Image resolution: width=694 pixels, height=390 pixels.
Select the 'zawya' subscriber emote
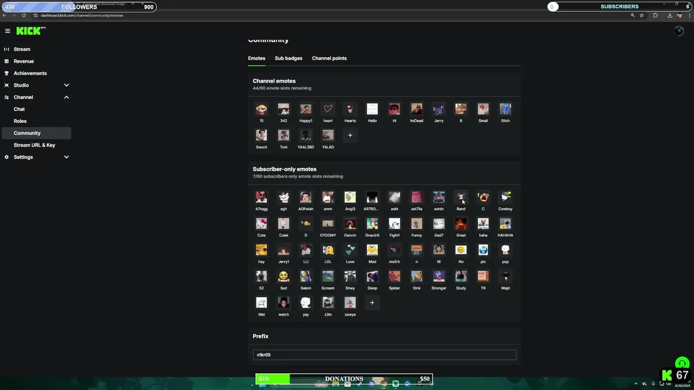click(350, 303)
